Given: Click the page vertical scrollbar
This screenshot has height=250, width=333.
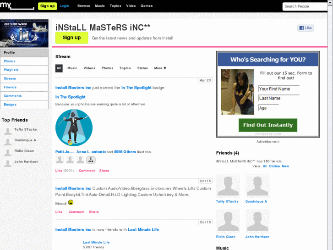Looking at the screenshot, I should tap(330, 125).
